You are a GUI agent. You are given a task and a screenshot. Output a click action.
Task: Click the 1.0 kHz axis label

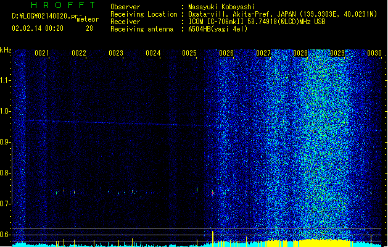(x=6, y=111)
